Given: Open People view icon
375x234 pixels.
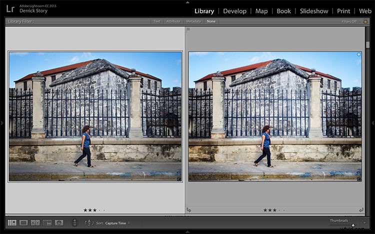Looking at the screenshot, I should coord(59,223).
